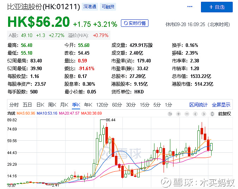238x189 pixels.
Task: Click the 振幅 value 2.39%
Action: (192, 53)
